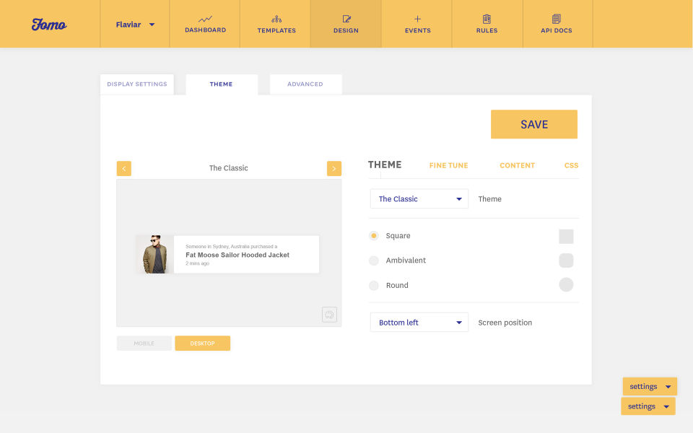Screen dimensions: 693x433
Task: Show next theme with right arrow
Action: (x=334, y=168)
